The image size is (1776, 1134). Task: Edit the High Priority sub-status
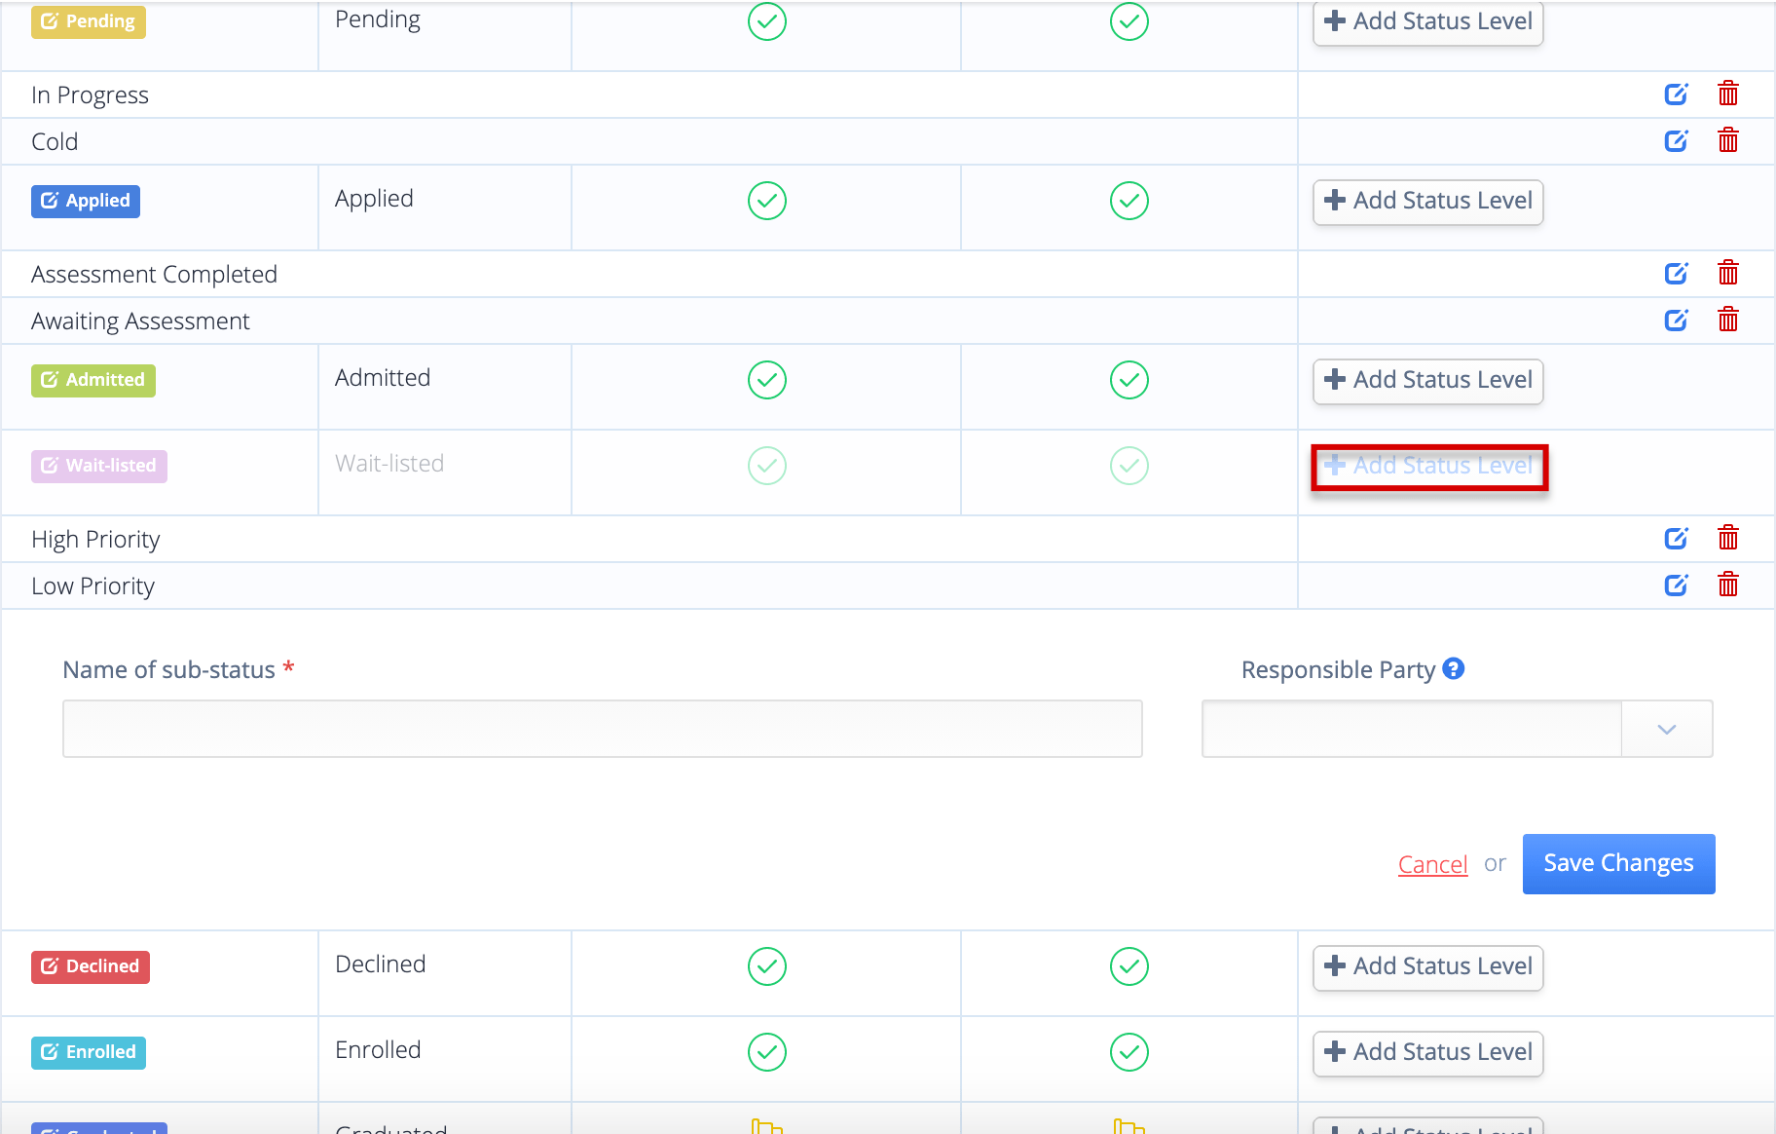(1677, 538)
